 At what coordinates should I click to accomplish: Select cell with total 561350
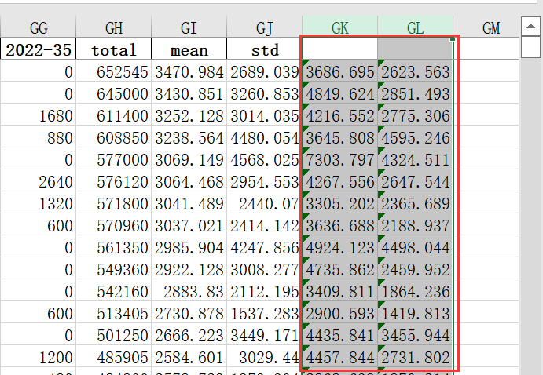point(114,246)
